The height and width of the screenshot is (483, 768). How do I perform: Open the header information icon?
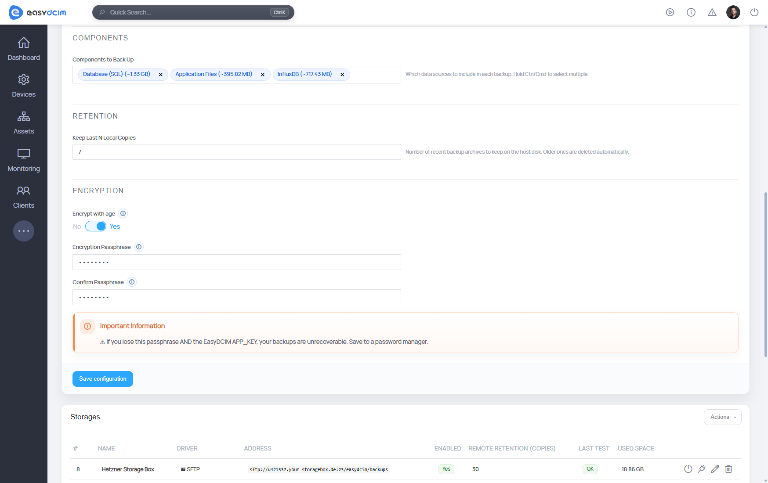pyautogui.click(x=691, y=12)
